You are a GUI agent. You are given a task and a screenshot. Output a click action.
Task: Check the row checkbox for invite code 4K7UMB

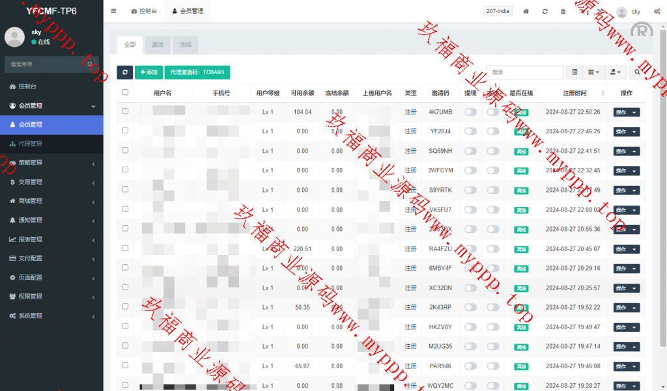tap(125, 111)
